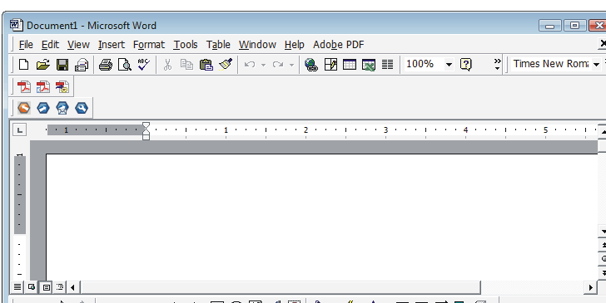Switch to Print Layout View button
The height and width of the screenshot is (303, 606).
[x=47, y=286]
